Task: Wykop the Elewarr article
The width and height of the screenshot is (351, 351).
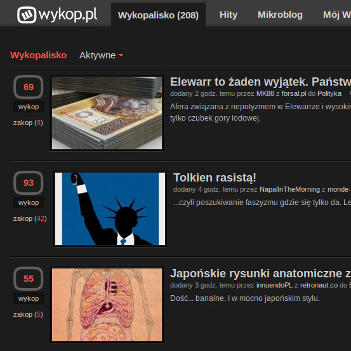Action: [x=29, y=107]
